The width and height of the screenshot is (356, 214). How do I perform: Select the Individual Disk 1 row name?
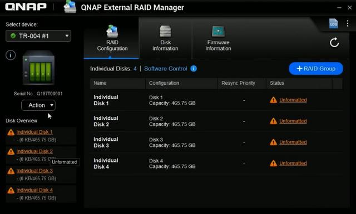pos(106,100)
